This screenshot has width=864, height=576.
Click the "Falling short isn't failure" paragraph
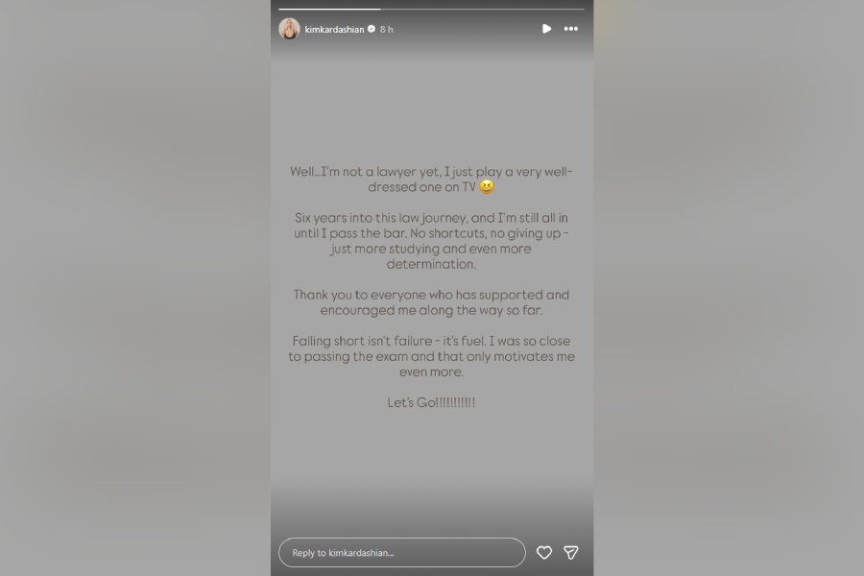click(431, 356)
